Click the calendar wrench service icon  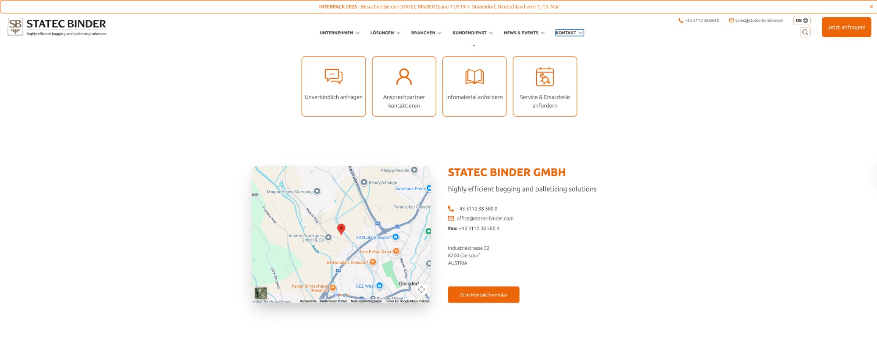545,77
